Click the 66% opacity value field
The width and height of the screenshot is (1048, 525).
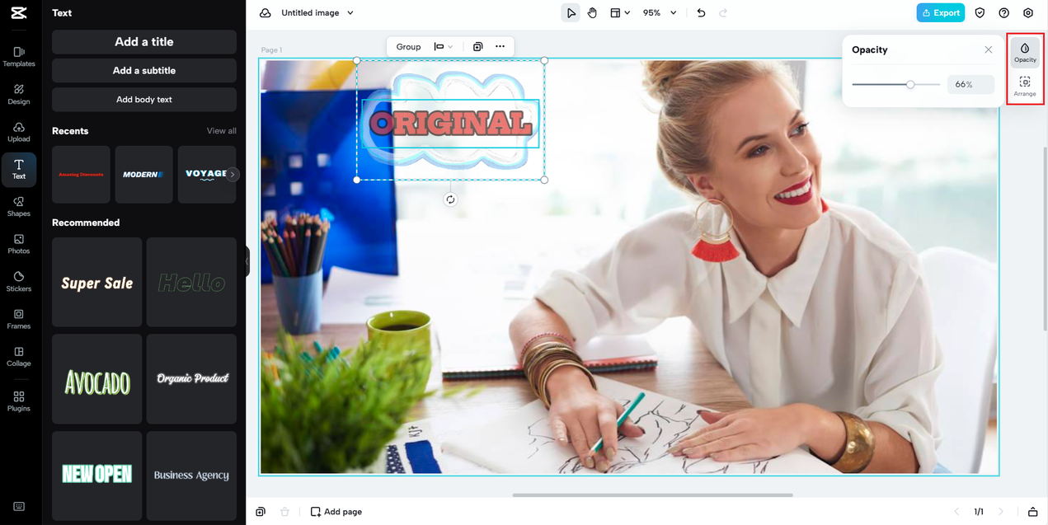[x=970, y=84]
